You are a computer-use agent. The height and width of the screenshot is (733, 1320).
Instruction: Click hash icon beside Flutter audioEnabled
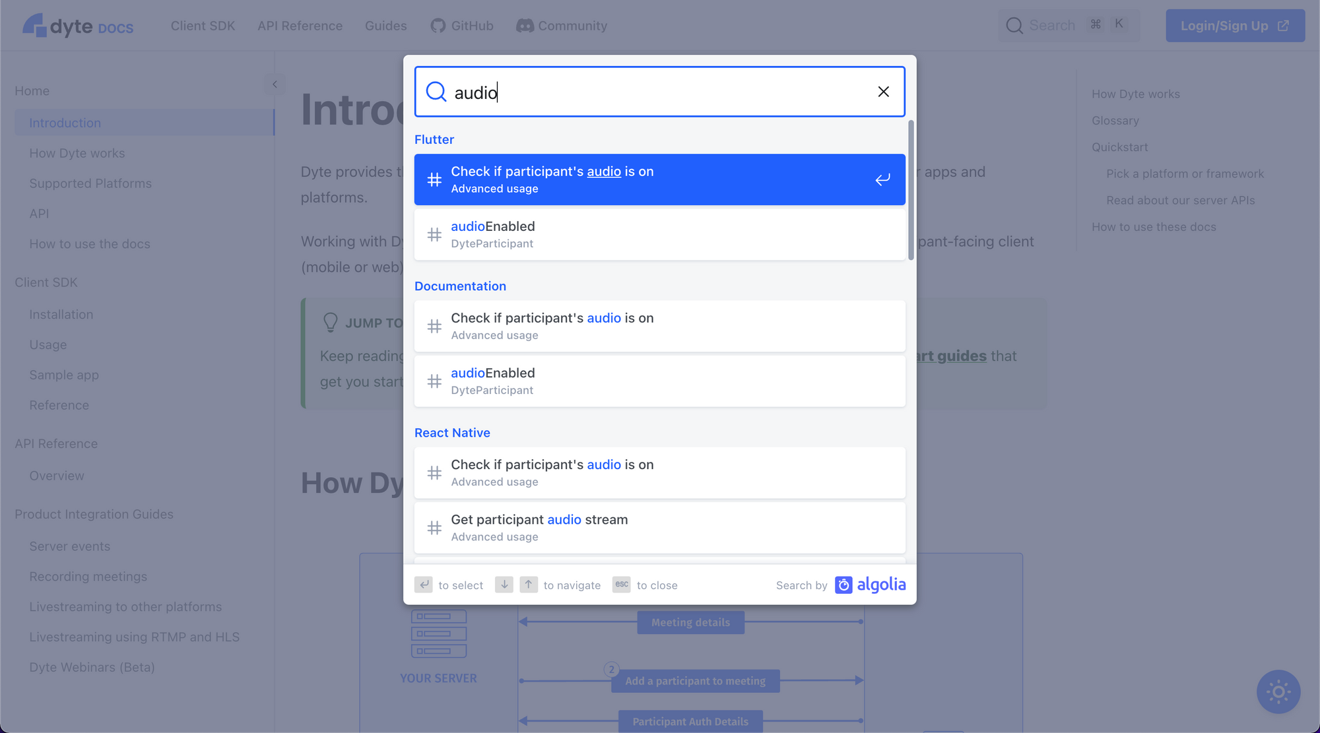pyautogui.click(x=434, y=235)
